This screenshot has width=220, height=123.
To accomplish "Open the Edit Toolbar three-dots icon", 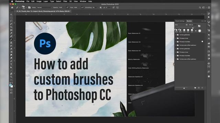I will pyautogui.click(x=11, y=80).
